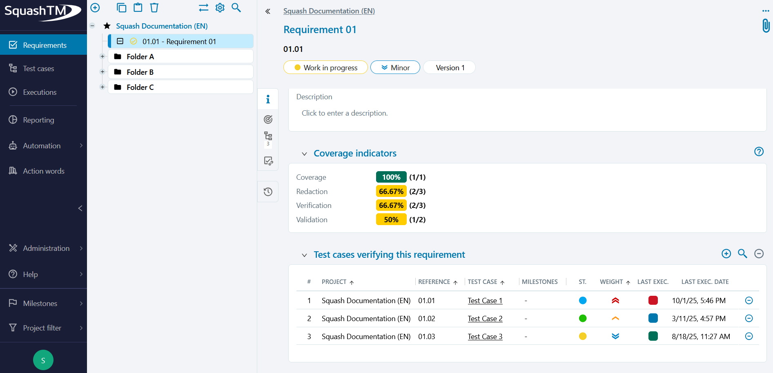The height and width of the screenshot is (373, 773).
Task: Collapse the Coverage indicators section
Action: tap(304, 154)
